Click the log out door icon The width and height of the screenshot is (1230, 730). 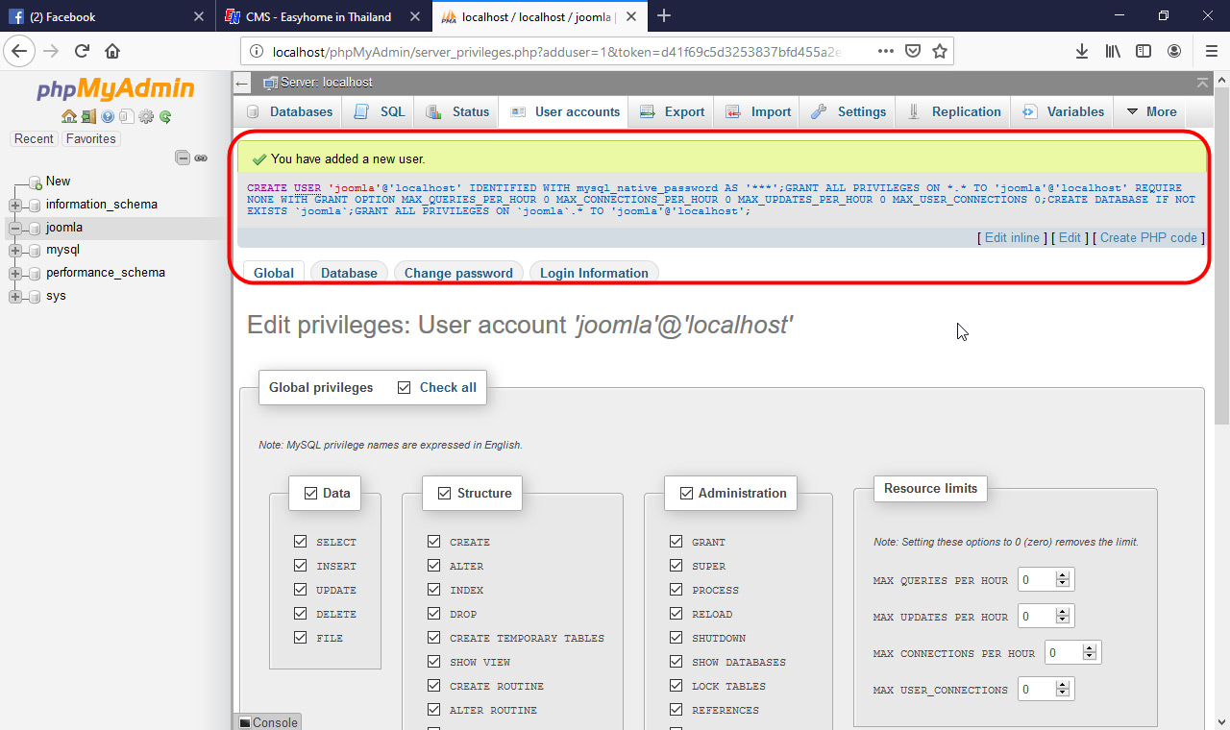point(88,116)
